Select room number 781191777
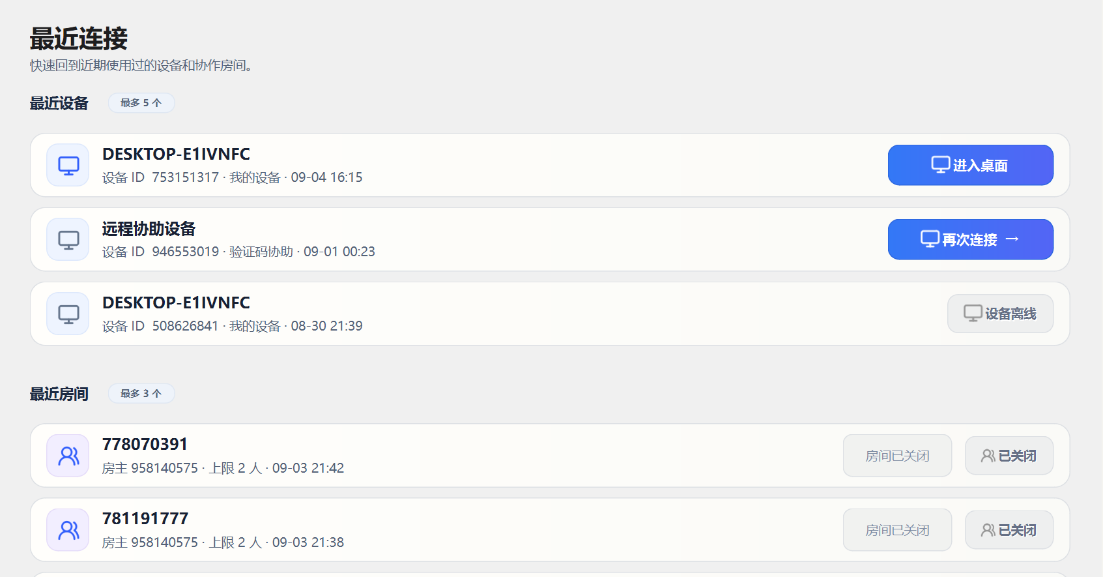 tap(145, 518)
